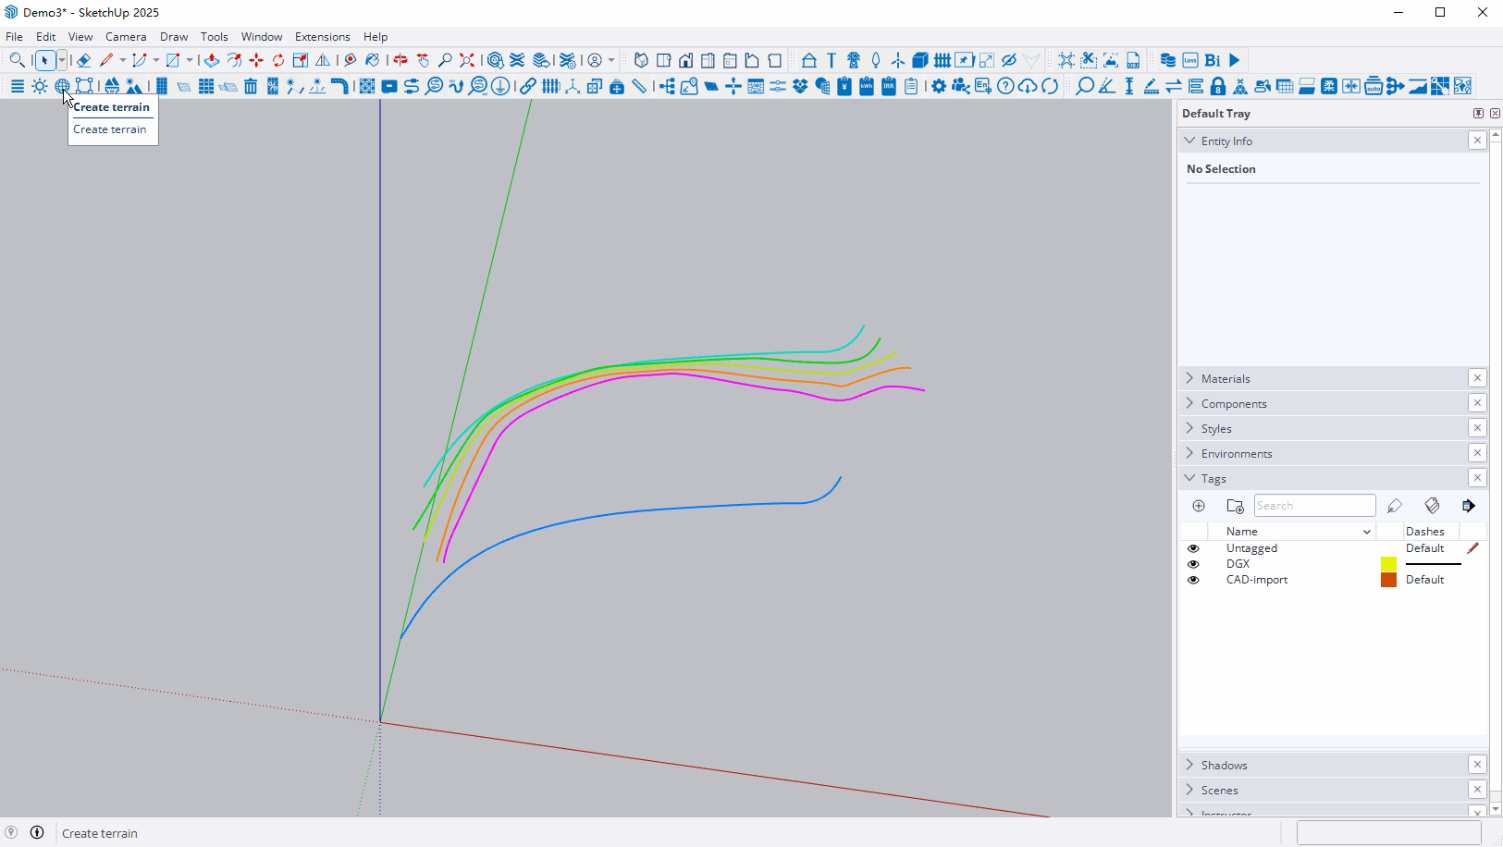Click the Move tool icon
1503x847 pixels.
pyautogui.click(x=256, y=60)
